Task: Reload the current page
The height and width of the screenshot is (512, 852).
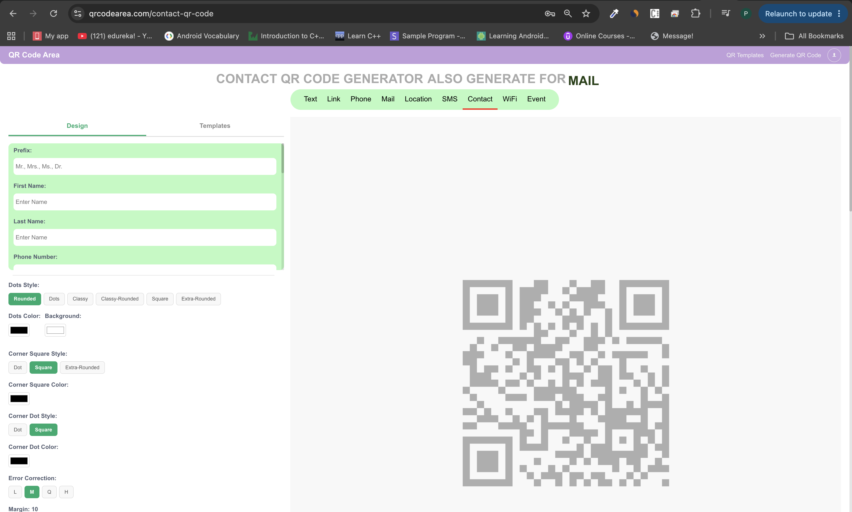Action: pos(54,14)
